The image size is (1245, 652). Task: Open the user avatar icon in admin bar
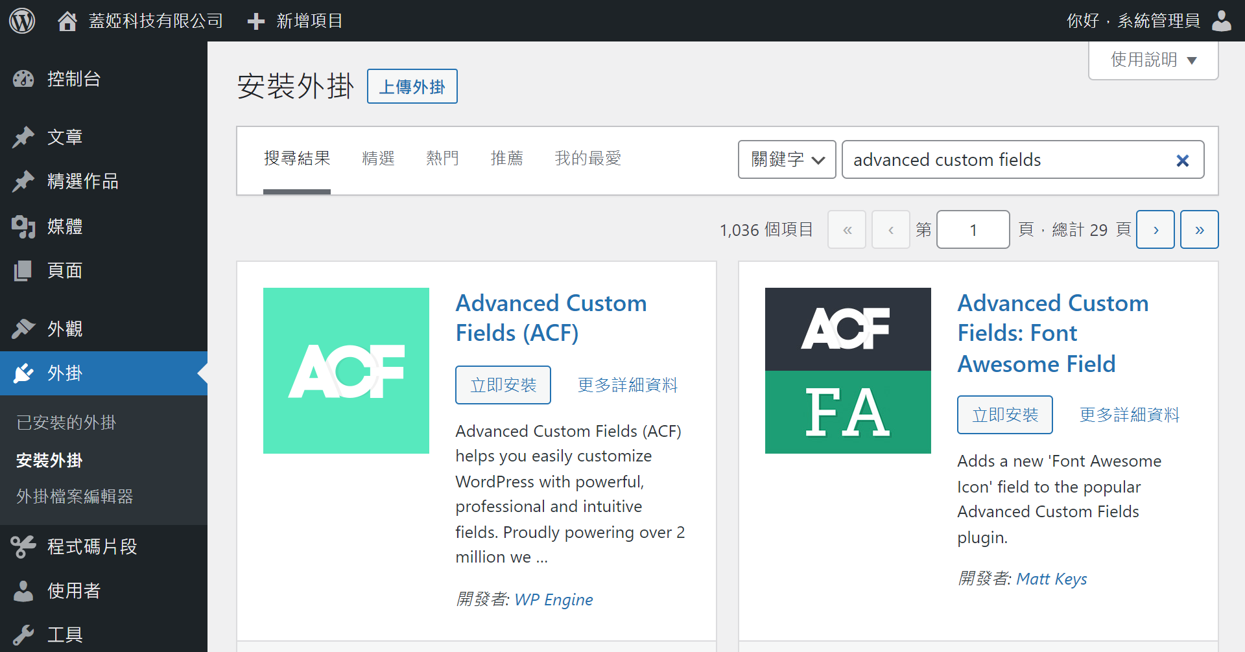1222,21
